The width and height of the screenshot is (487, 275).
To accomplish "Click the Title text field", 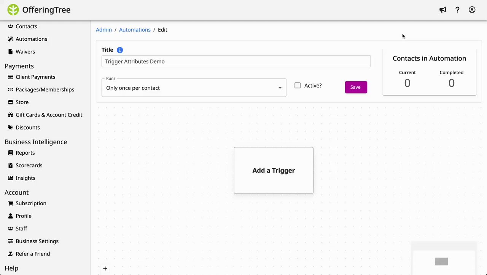I will (236, 61).
